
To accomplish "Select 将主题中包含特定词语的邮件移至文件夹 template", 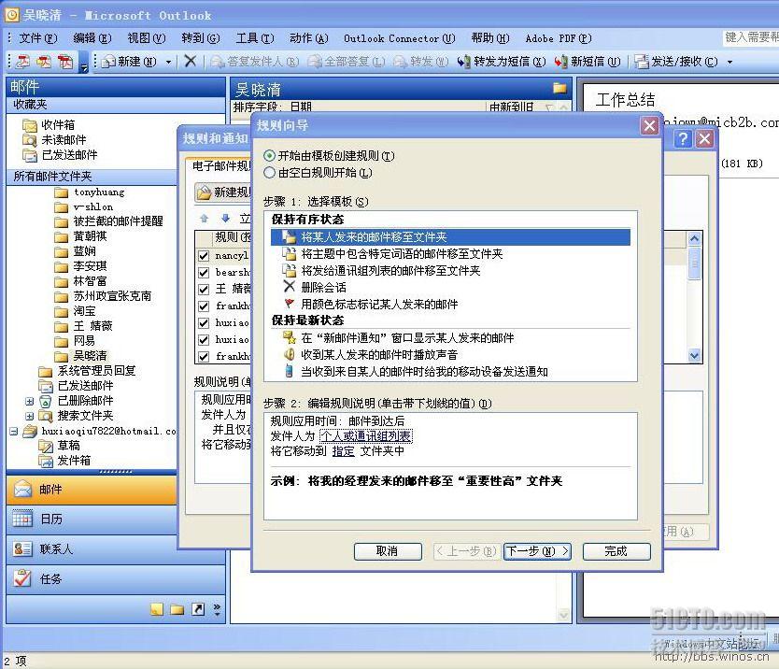I will coord(393,254).
